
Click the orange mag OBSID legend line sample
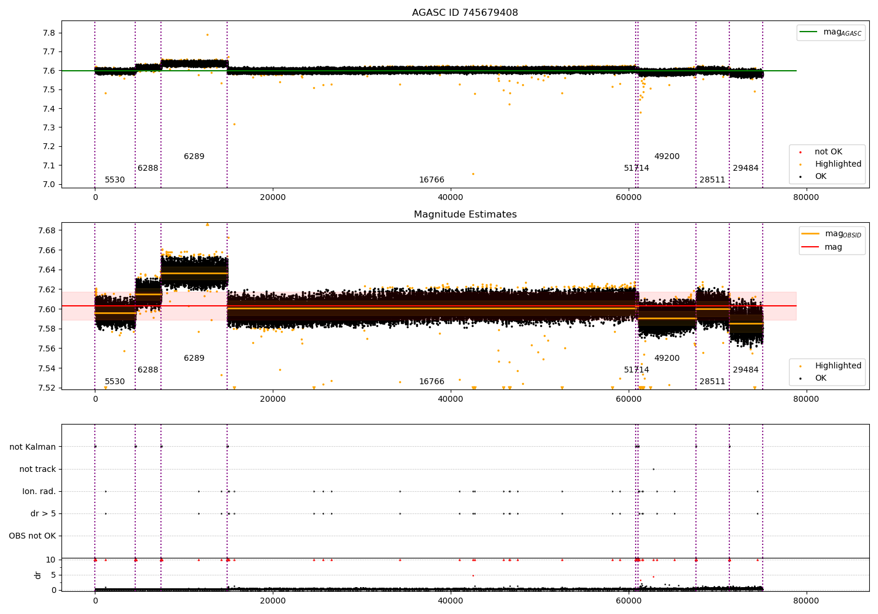point(810,234)
